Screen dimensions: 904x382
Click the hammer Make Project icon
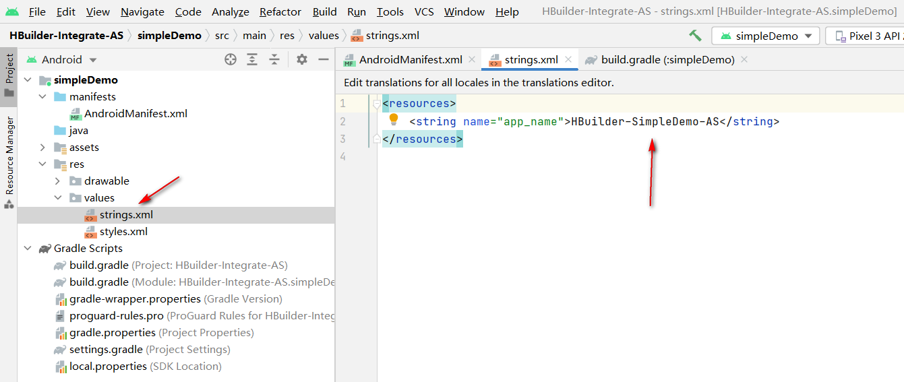click(695, 36)
